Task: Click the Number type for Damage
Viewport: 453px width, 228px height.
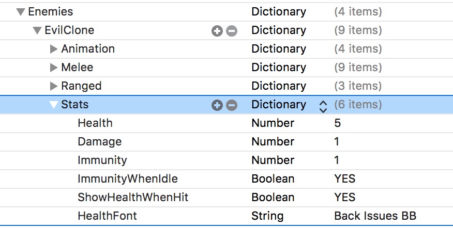Action: pos(273,142)
